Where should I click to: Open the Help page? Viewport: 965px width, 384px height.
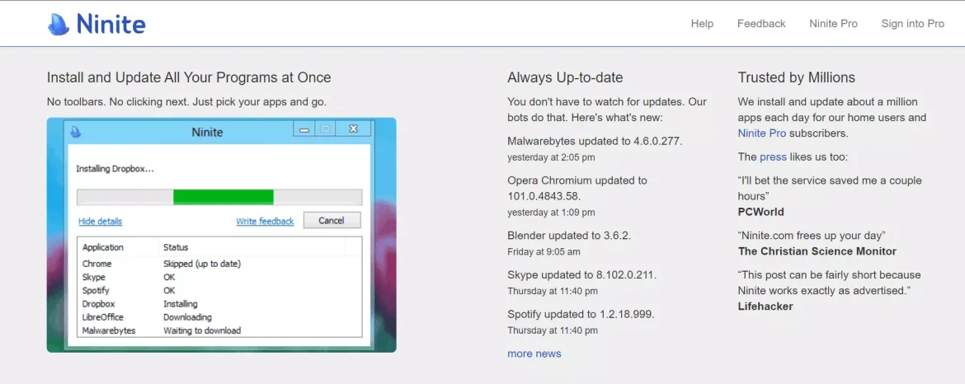click(x=702, y=23)
